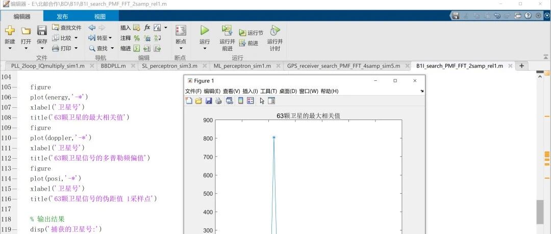Open the 工具(T) menu in Figure 1

pyautogui.click(x=268, y=91)
